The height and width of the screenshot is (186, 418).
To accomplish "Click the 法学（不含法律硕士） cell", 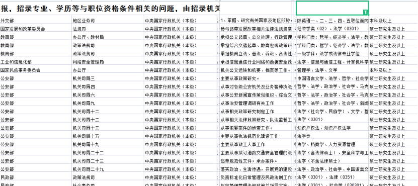I will coord(332,161).
